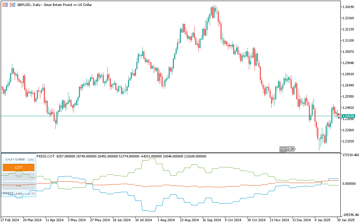Click the COT Data panel title

[15, 159]
